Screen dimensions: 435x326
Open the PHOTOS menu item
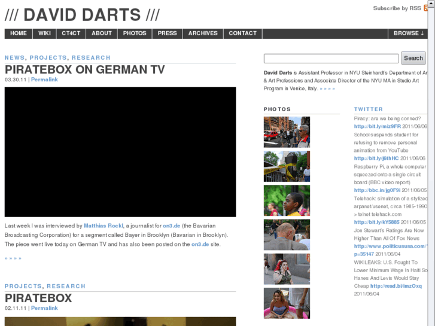coord(135,33)
